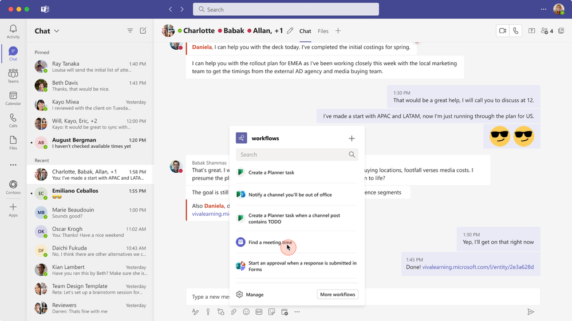Open Loop components icon in compose toolbar
This screenshot has width=572, height=321.
(x=220, y=312)
